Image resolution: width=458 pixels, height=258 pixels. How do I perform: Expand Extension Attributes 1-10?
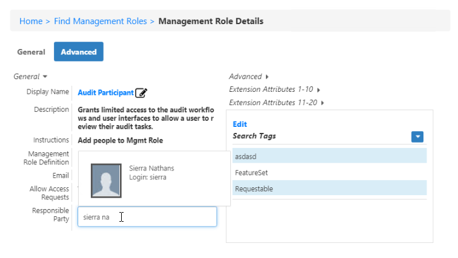[x=274, y=89]
